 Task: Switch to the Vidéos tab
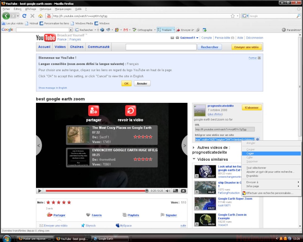60,47
